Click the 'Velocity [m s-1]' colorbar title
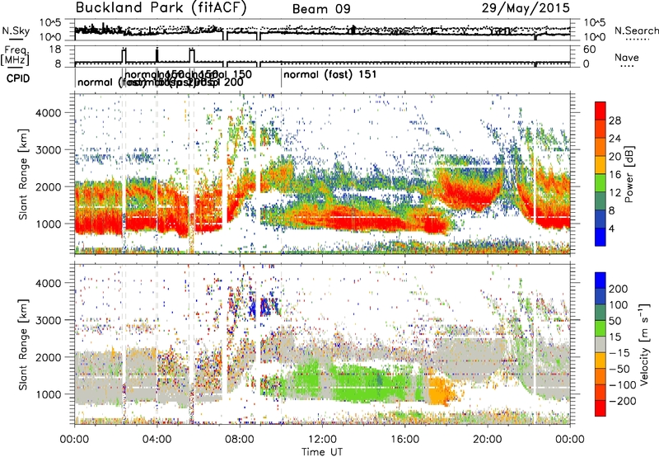Image resolution: width=659 pixels, height=457 pixels. click(x=644, y=344)
